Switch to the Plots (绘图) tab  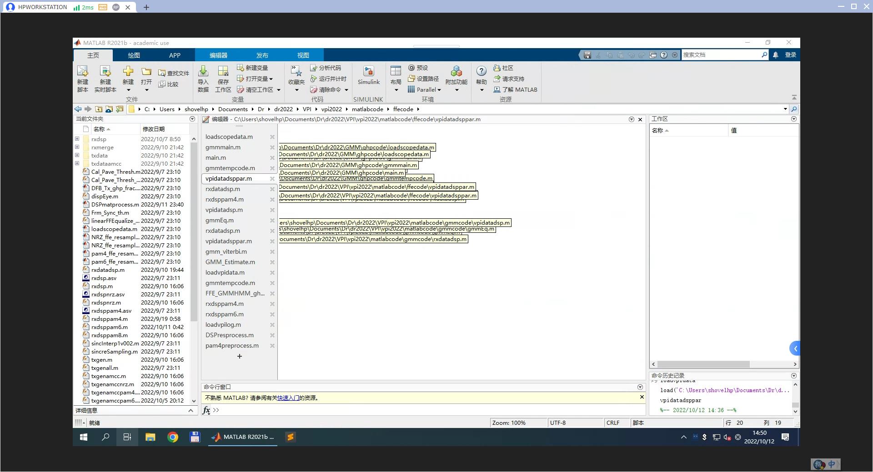pos(134,55)
